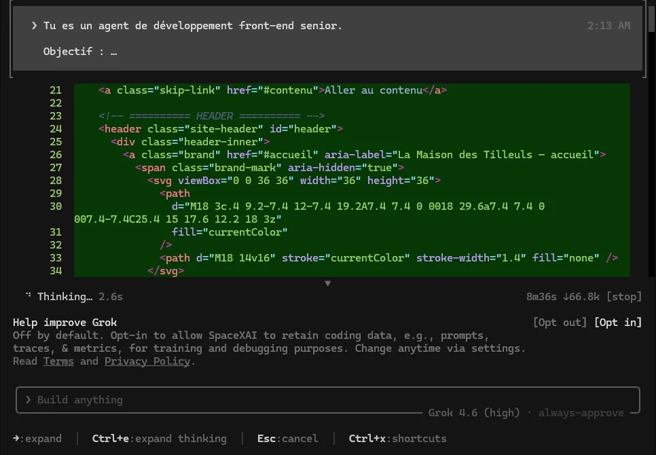Click line number 24
Image resolution: width=656 pixels, height=455 pixels.
click(56, 129)
